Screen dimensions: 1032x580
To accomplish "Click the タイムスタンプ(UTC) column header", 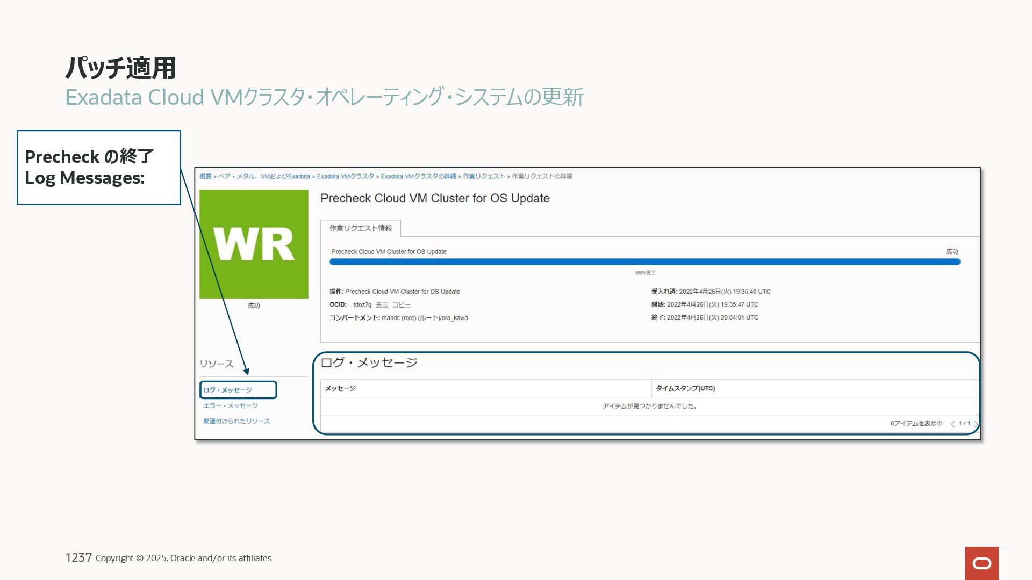I will coord(685,388).
